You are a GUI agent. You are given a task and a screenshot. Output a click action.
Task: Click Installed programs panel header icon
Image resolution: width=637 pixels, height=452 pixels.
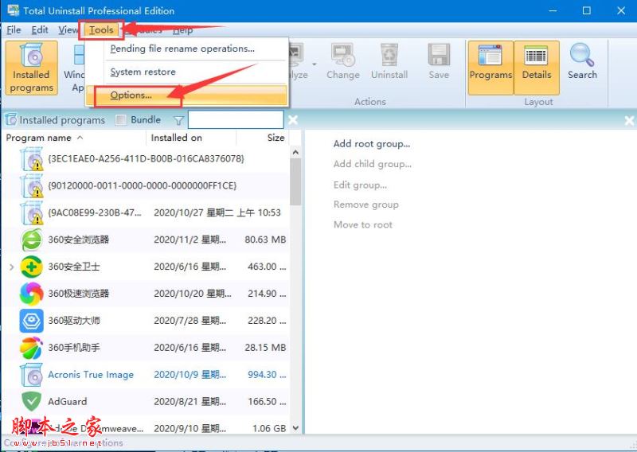point(11,120)
